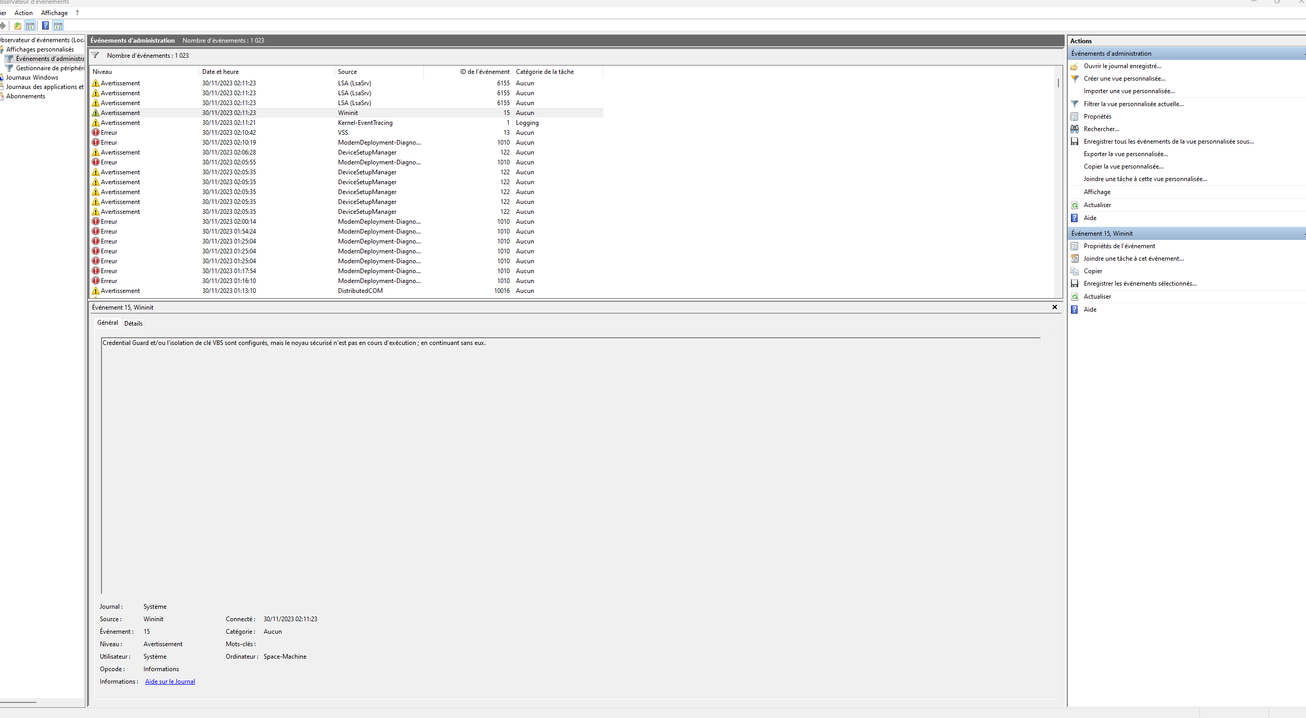Screen dimensions: 1306x718
Task: Click the Enregistrer les événements sélectionnés disk icon
Action: (1075, 284)
